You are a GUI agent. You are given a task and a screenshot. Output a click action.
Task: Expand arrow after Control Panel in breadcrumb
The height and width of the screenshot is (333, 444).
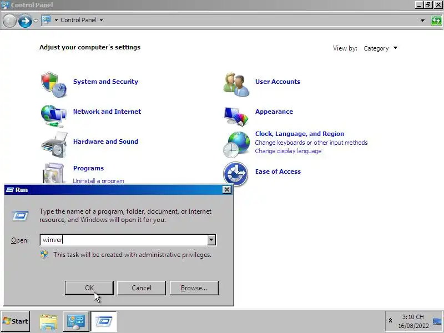101,20
